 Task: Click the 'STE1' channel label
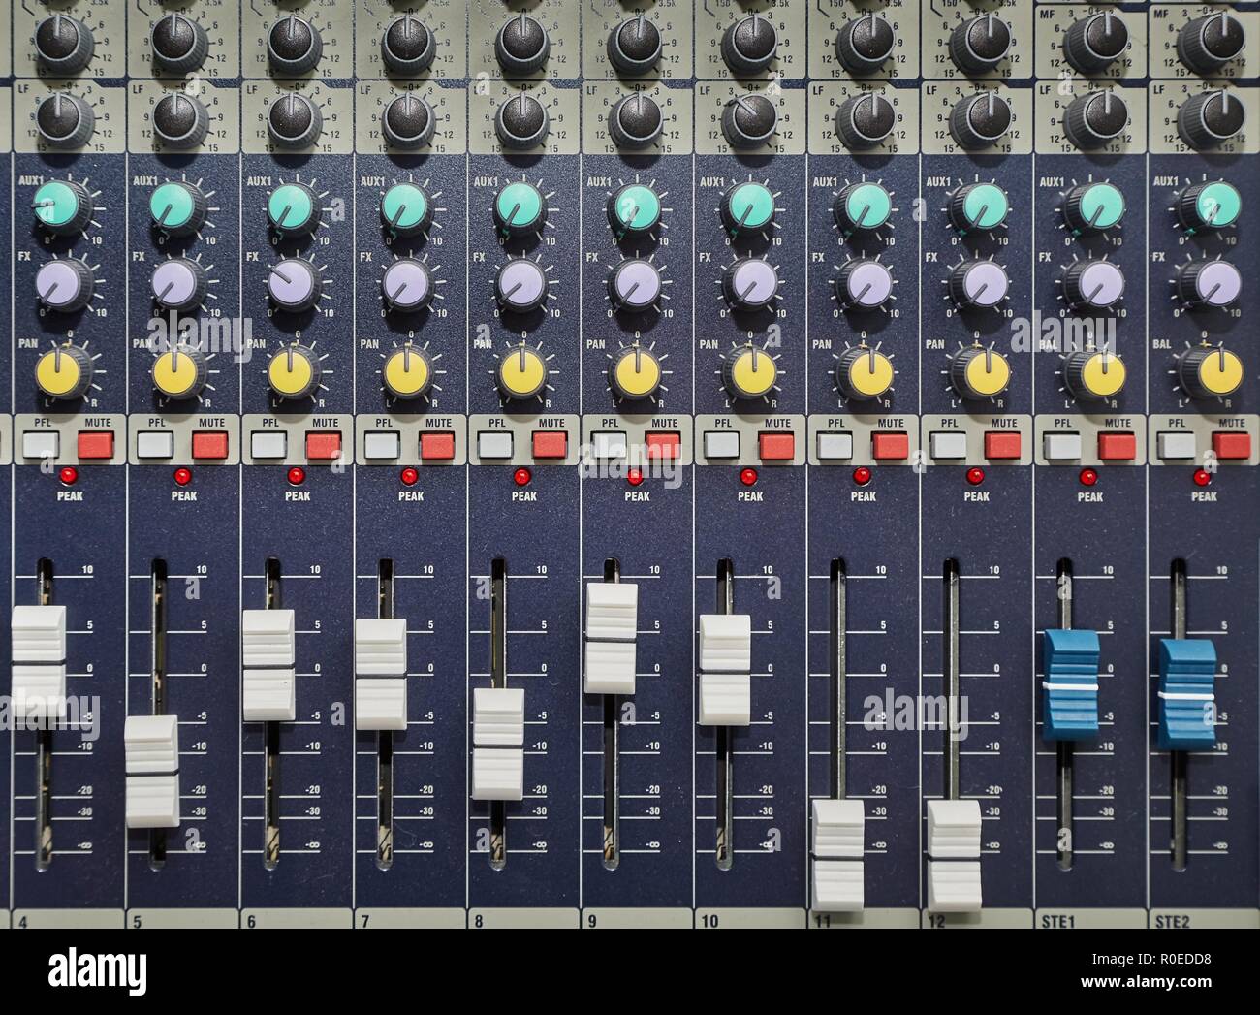(1056, 921)
